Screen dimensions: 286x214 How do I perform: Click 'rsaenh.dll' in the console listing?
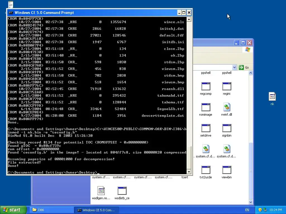[173, 89]
